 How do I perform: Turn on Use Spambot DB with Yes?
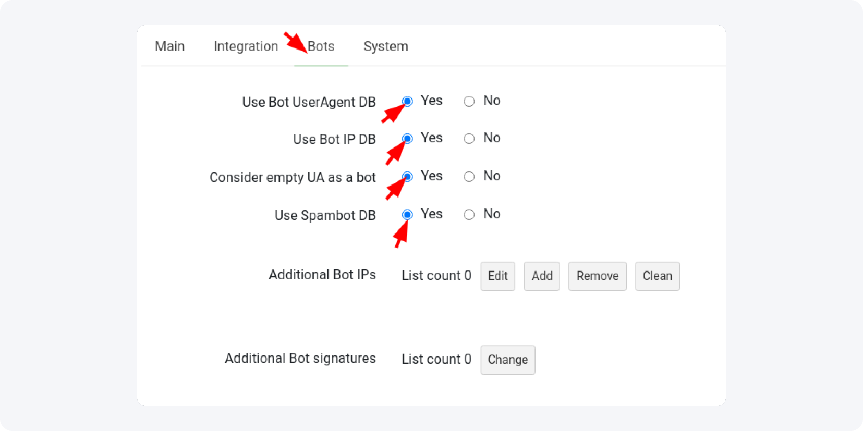coord(408,215)
